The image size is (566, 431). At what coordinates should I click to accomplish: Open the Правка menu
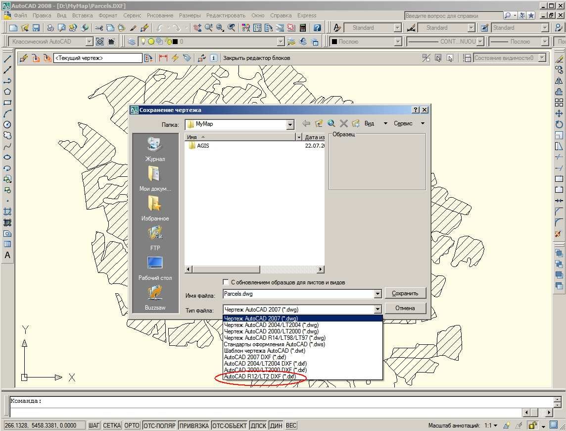click(x=42, y=15)
